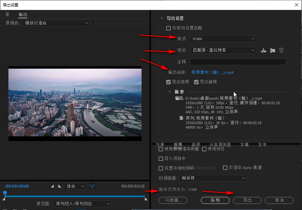
Task: Collapse the 摘要 summary section
Action: [170, 92]
